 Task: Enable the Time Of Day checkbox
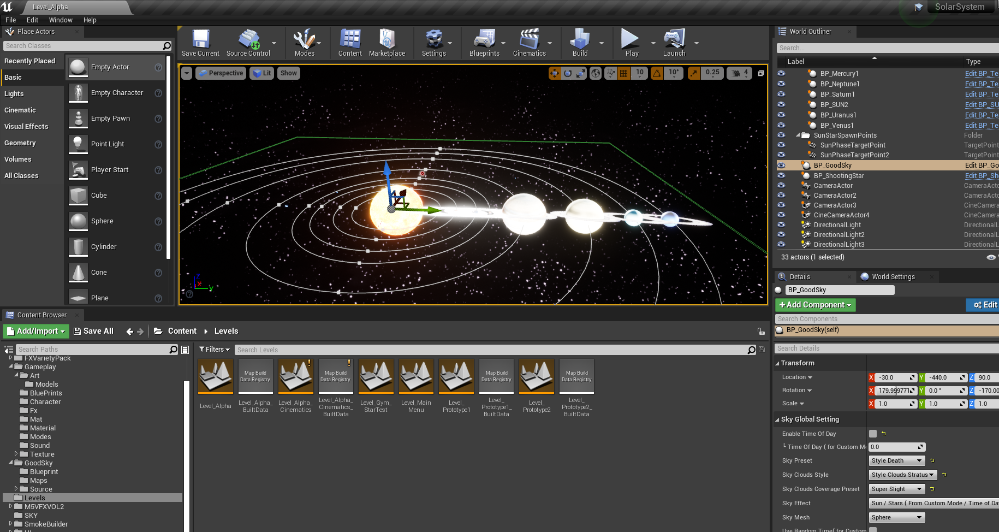tap(873, 434)
